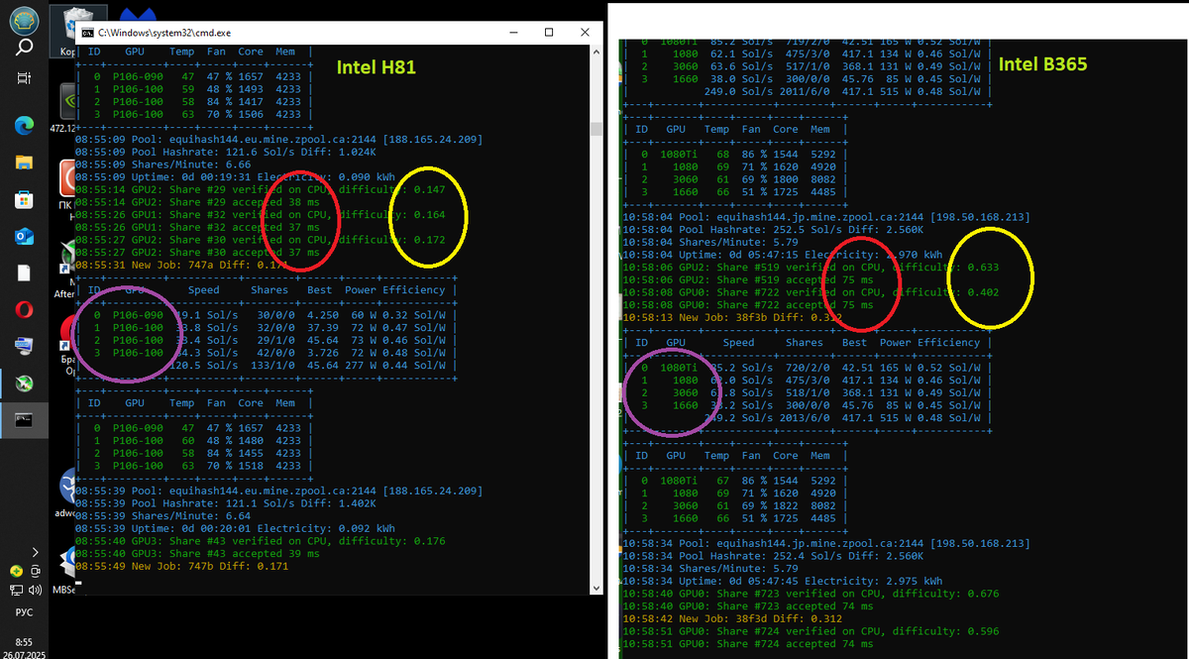Launch Microsoft Edge from taskbar

(x=24, y=126)
